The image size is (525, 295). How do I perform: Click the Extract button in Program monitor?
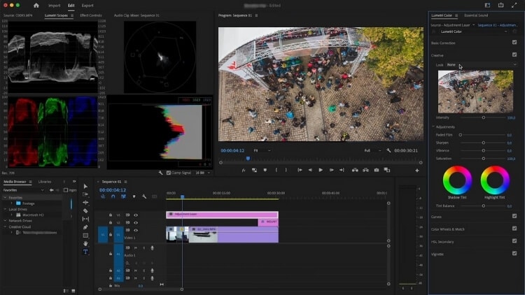point(365,170)
